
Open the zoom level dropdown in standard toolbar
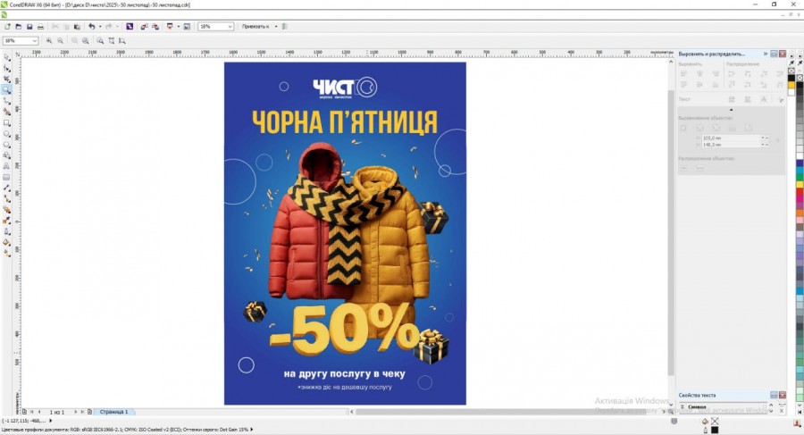pos(230,27)
